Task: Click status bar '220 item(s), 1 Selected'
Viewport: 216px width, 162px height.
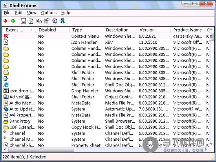Action: tap(24, 157)
